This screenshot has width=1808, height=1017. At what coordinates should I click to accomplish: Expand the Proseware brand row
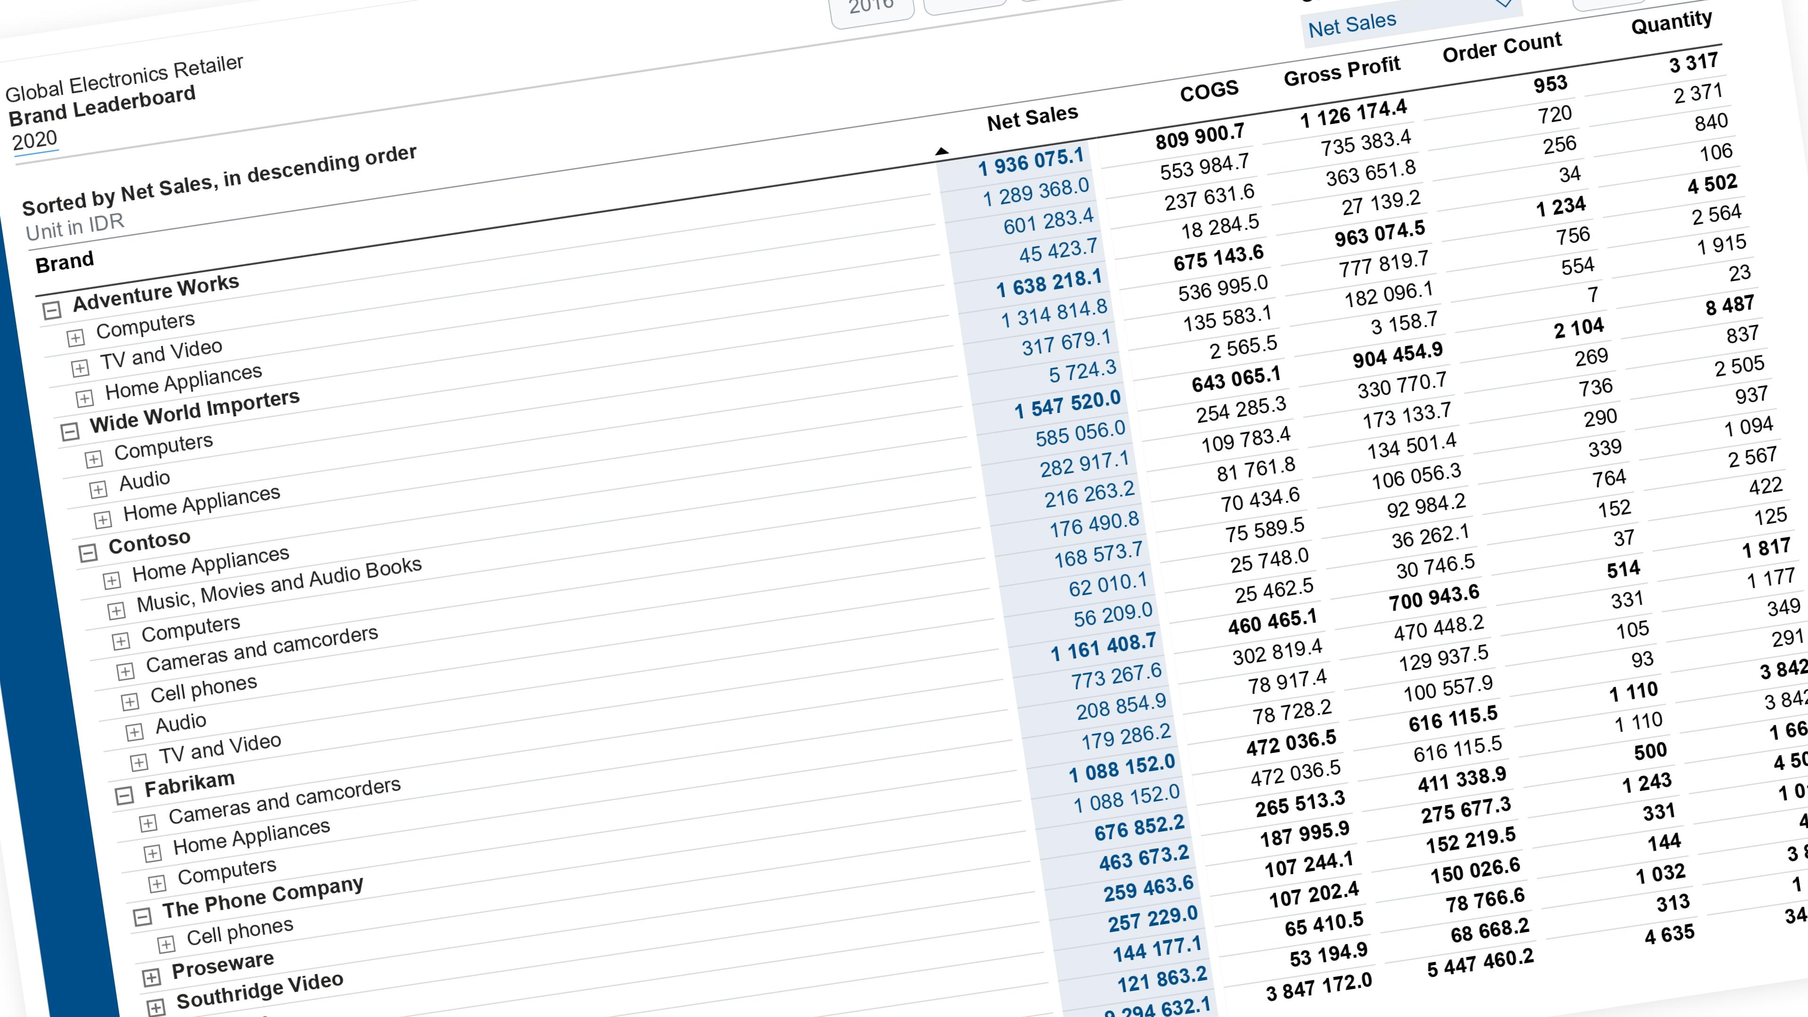[152, 977]
